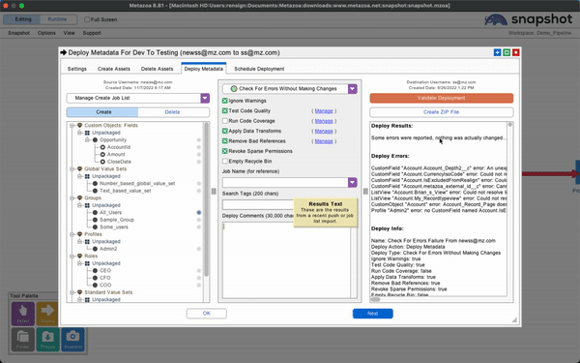Click the Search Tags input field
The height and width of the screenshot is (363, 580).
coord(258,204)
